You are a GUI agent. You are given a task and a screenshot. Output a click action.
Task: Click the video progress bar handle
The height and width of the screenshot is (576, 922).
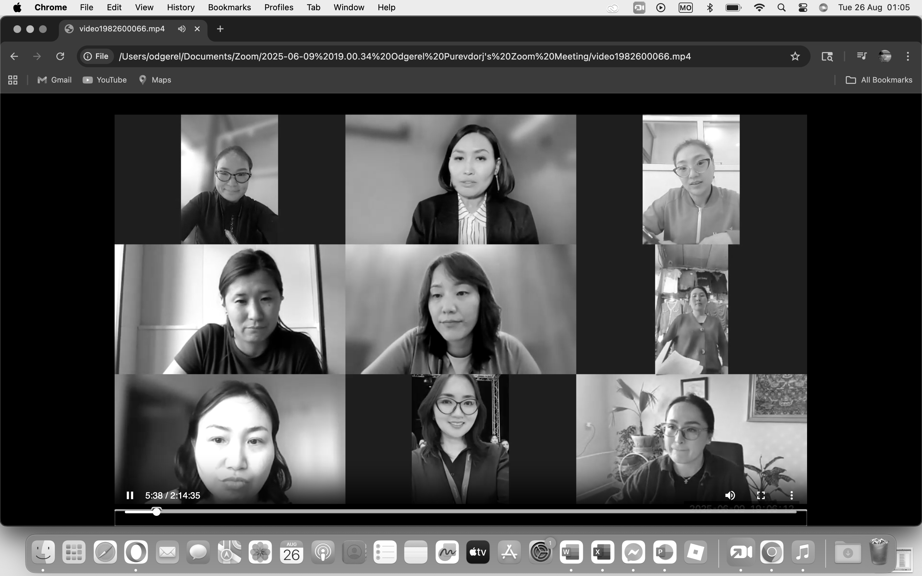point(157,512)
